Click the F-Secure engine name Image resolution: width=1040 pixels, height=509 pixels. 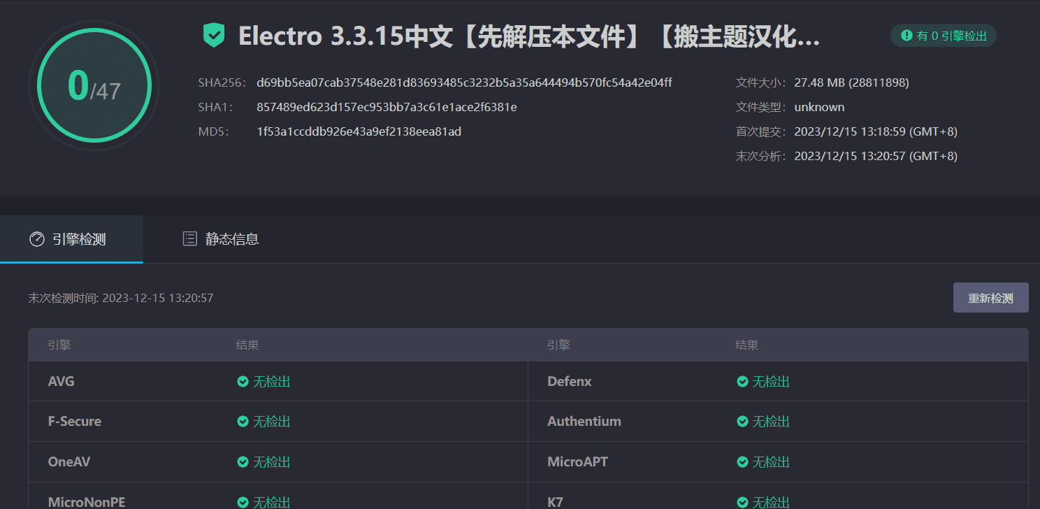75,422
